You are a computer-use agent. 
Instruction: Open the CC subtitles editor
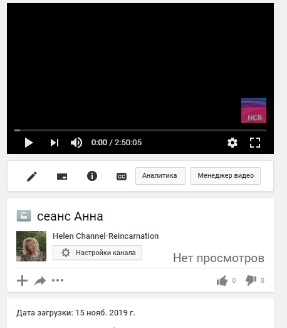pyautogui.click(x=122, y=177)
